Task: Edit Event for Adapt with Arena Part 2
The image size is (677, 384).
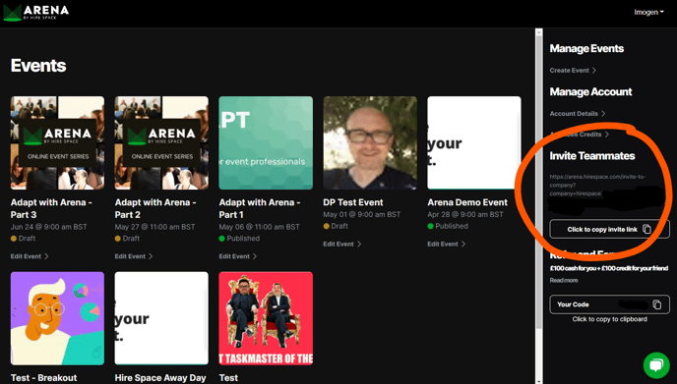Action: [x=134, y=256]
